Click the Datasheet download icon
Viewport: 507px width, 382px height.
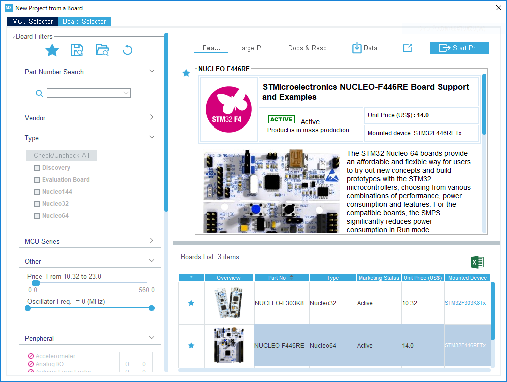[357, 48]
